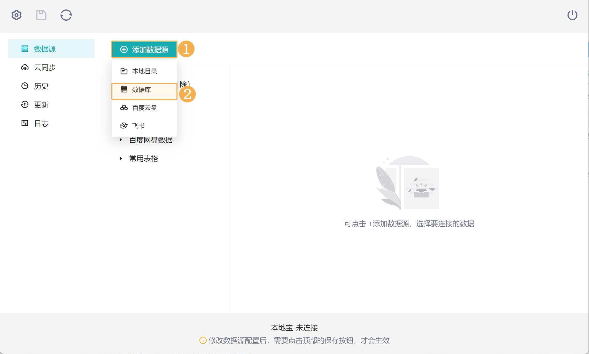Image resolution: width=589 pixels, height=354 pixels.
Task: Click the 本地目录 folder icon in the menu
Action: (x=123, y=71)
